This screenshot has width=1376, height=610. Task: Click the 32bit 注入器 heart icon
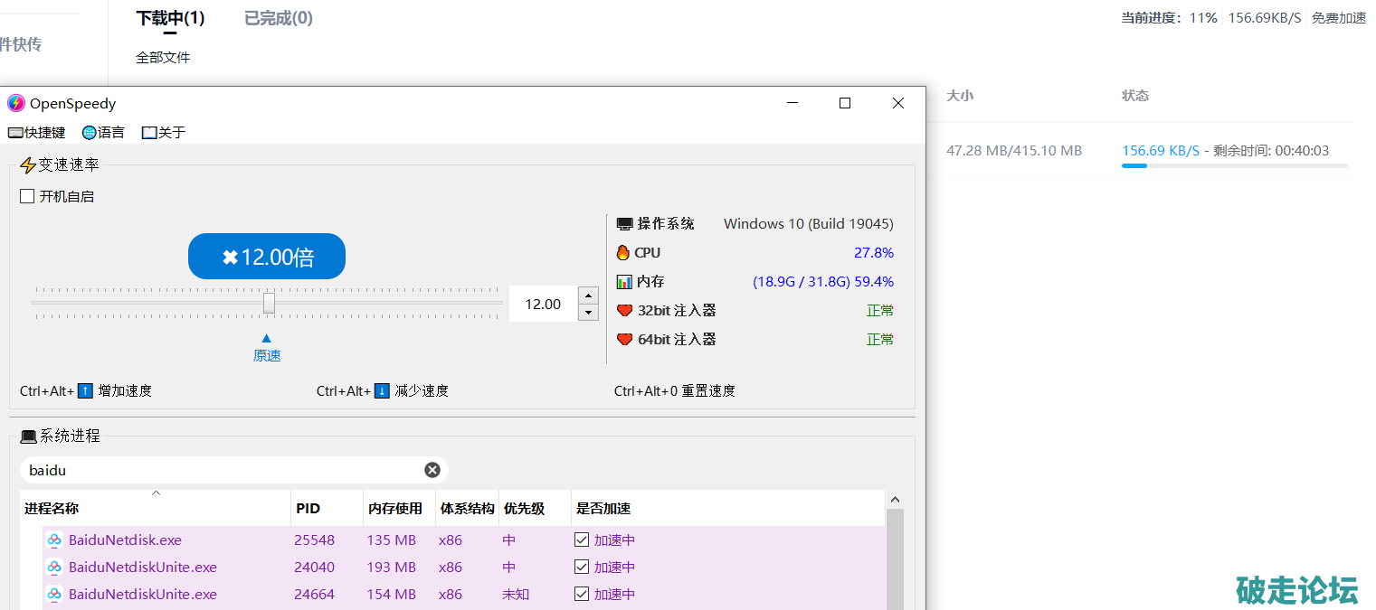coord(623,311)
